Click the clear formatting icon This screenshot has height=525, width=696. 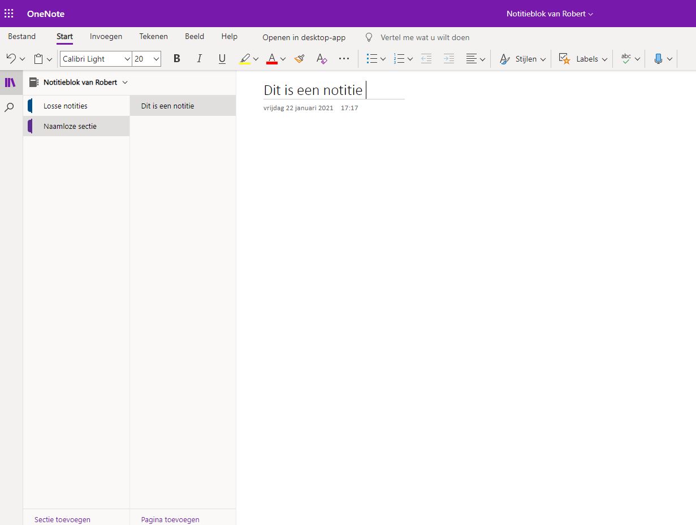tap(321, 58)
